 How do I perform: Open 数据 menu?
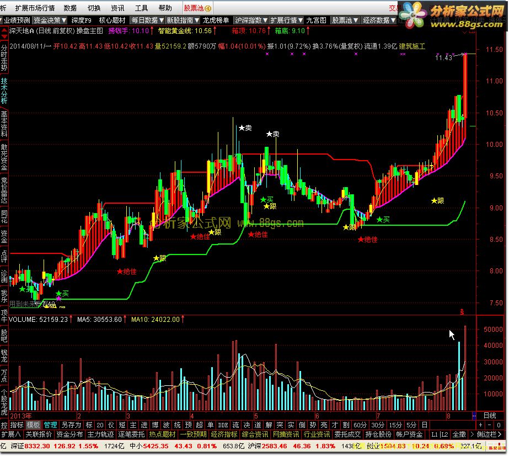tap(70, 8)
